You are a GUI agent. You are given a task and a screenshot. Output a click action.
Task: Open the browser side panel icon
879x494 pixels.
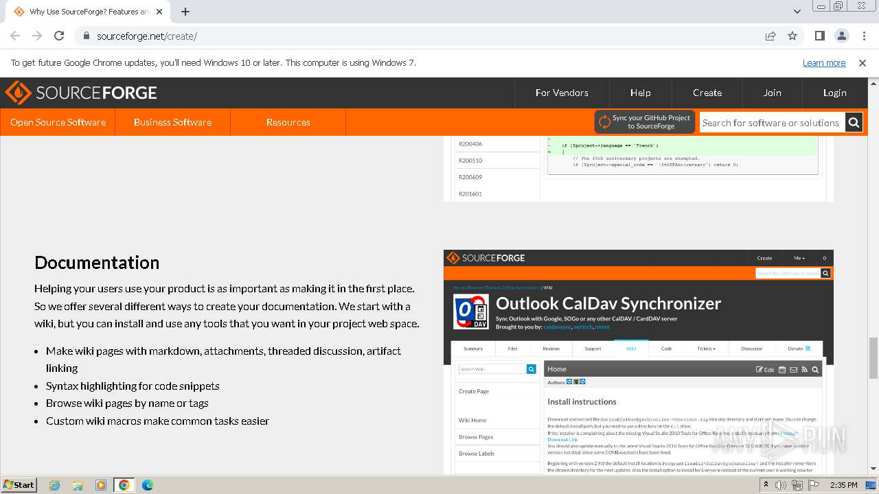[819, 36]
